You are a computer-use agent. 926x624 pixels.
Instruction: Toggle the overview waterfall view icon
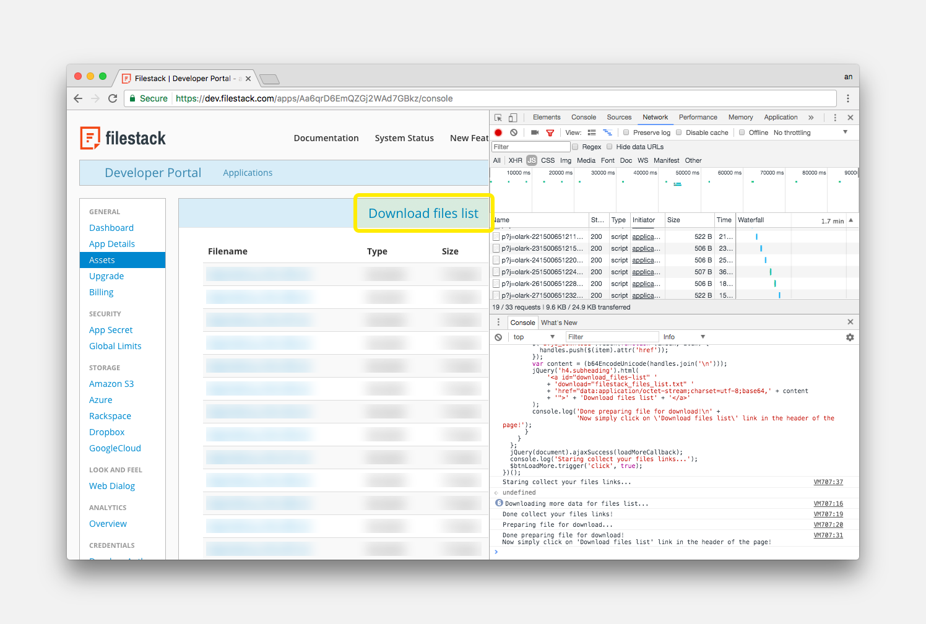tap(608, 132)
